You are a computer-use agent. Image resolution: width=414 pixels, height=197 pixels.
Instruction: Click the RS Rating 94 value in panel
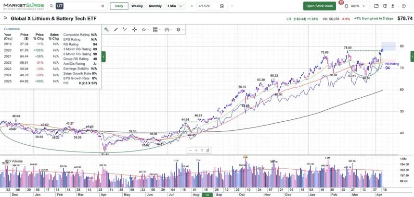(x=95, y=44)
